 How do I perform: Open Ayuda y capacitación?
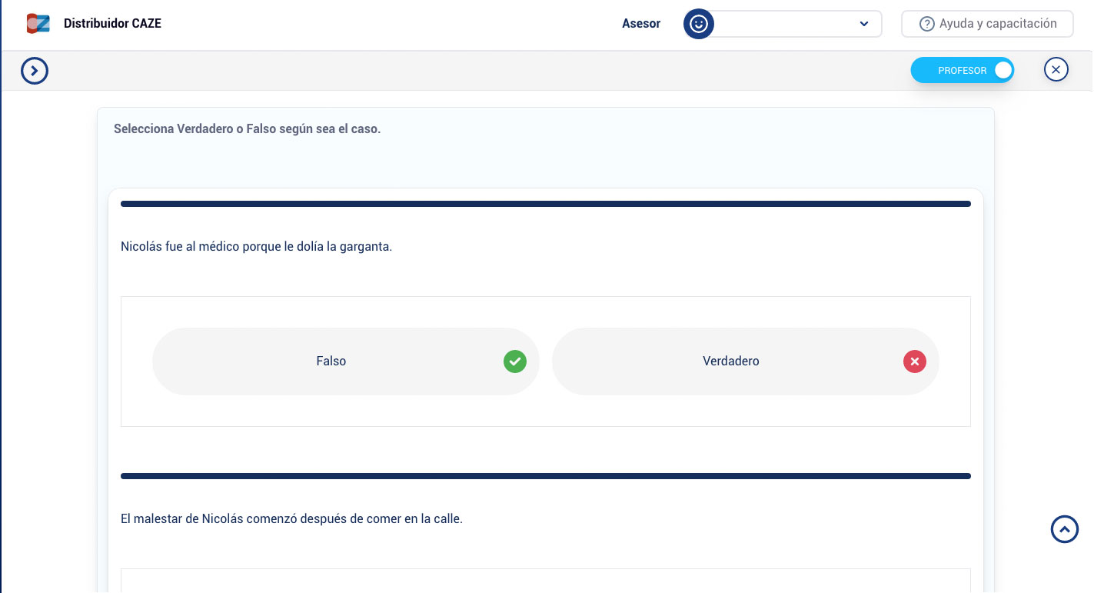(x=987, y=24)
